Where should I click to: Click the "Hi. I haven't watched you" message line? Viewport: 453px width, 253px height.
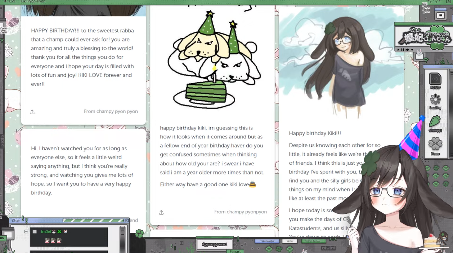79,148
